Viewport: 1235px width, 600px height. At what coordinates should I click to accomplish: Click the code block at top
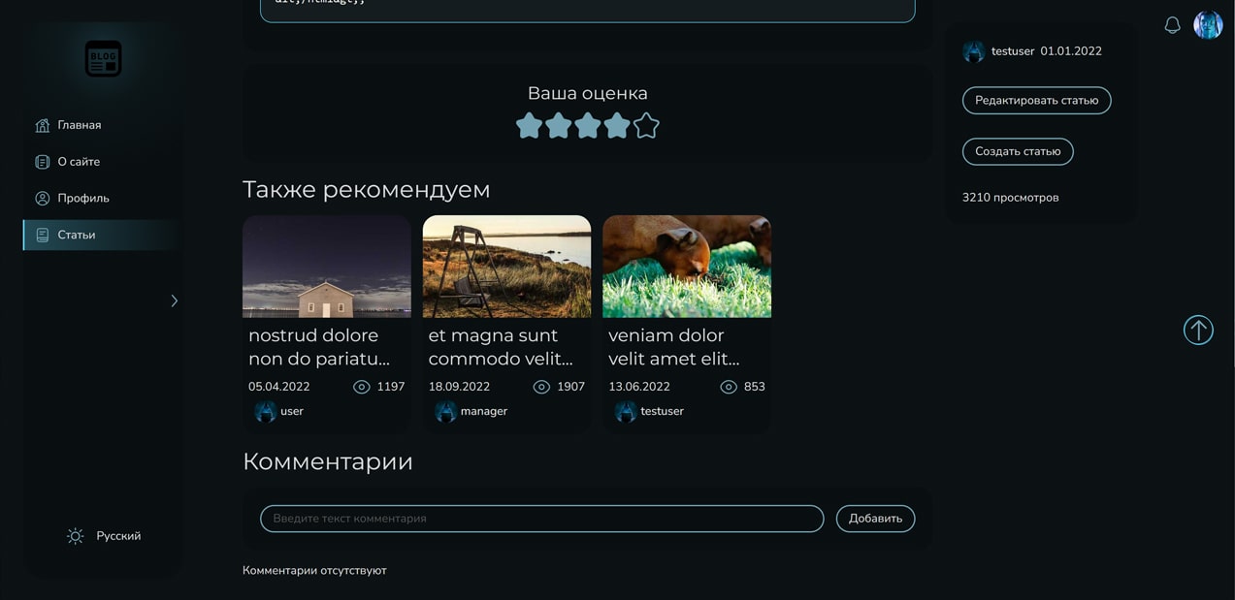click(587, 11)
